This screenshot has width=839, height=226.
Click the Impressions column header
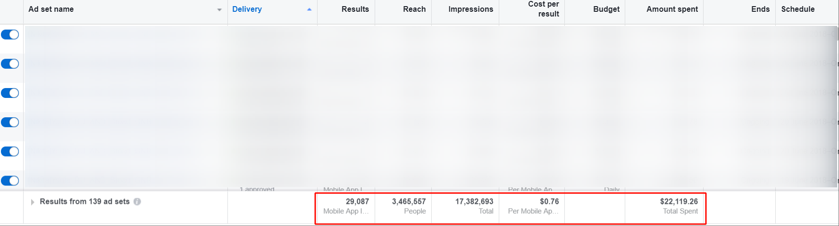point(470,9)
